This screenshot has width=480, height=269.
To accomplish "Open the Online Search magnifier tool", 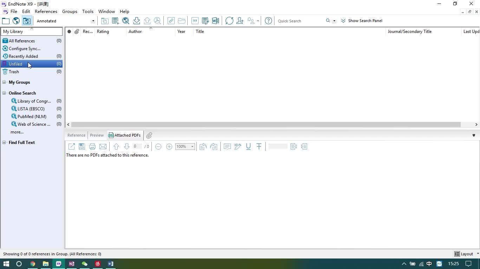I will tap(125, 21).
